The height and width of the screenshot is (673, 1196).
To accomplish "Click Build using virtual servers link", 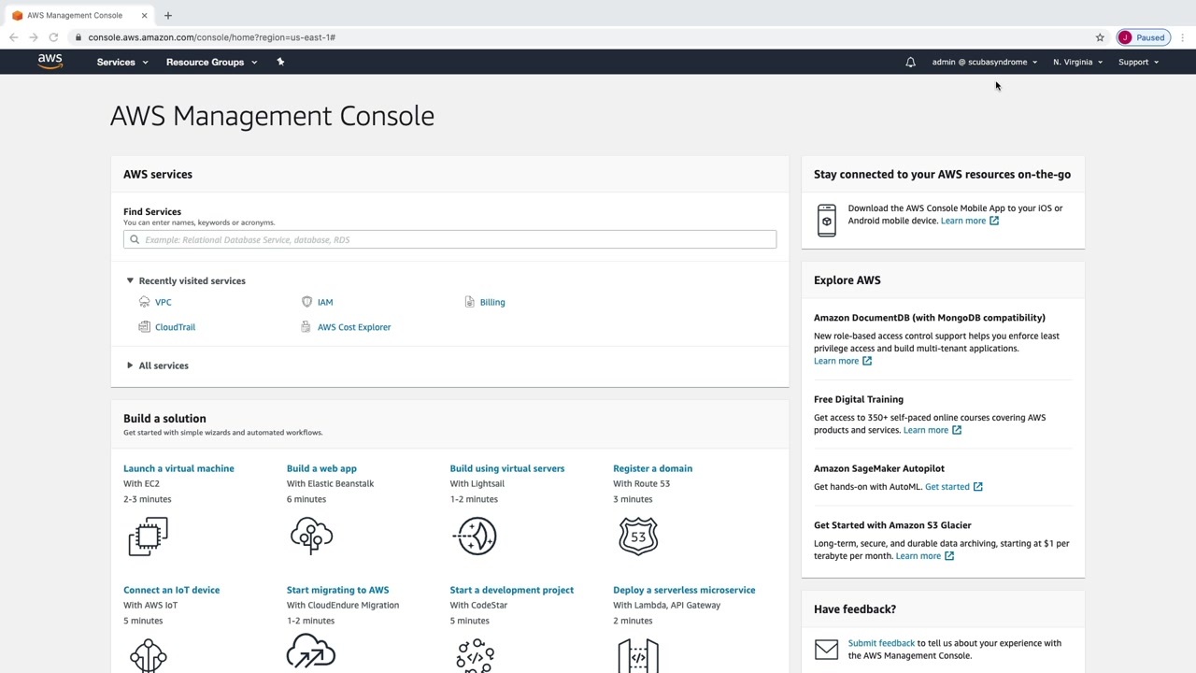I will coord(507,468).
